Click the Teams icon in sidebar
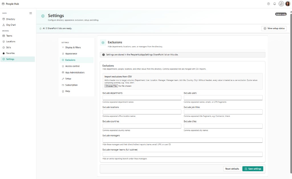This screenshot has width=292, height=179. tap(3, 36)
